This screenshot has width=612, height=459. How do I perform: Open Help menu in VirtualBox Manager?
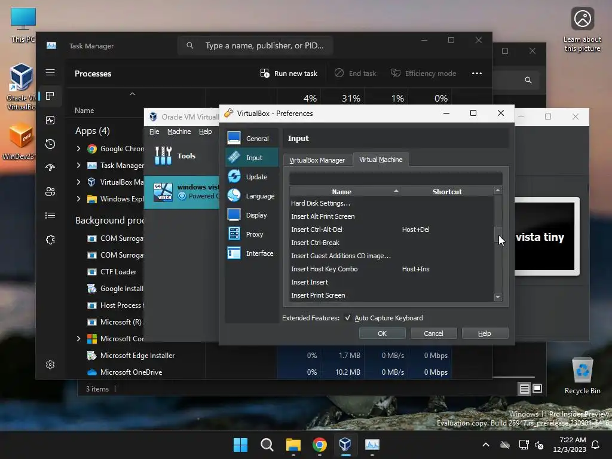[x=206, y=131]
